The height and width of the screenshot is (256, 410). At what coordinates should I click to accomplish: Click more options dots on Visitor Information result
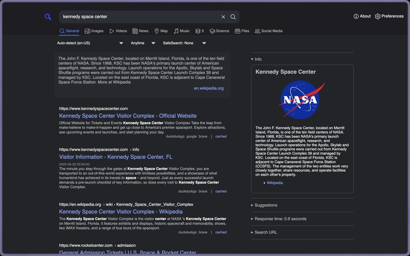point(211,191)
